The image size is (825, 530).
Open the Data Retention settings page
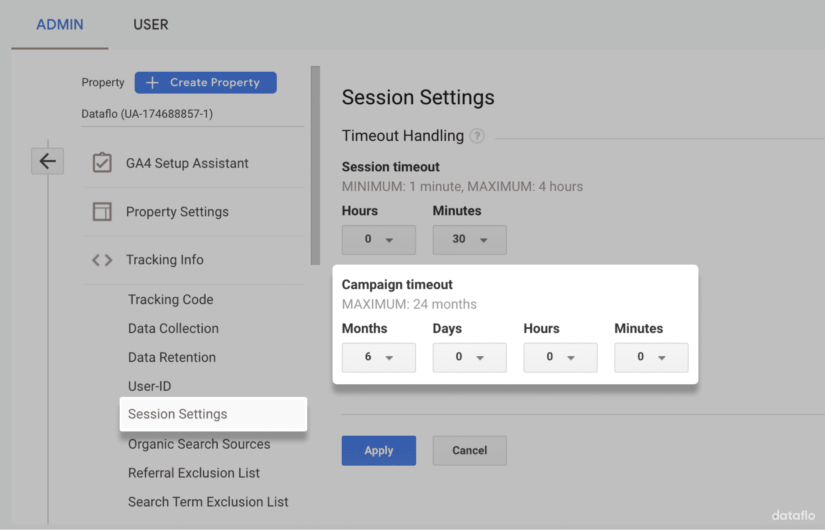(x=171, y=357)
